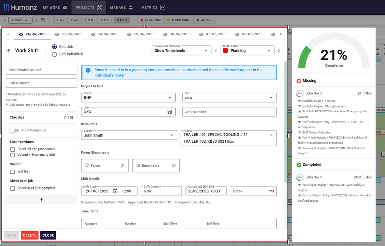Screen dimensions: 385x246
Task: Open the calendar icon next to Today selector
Action: (42, 20)
